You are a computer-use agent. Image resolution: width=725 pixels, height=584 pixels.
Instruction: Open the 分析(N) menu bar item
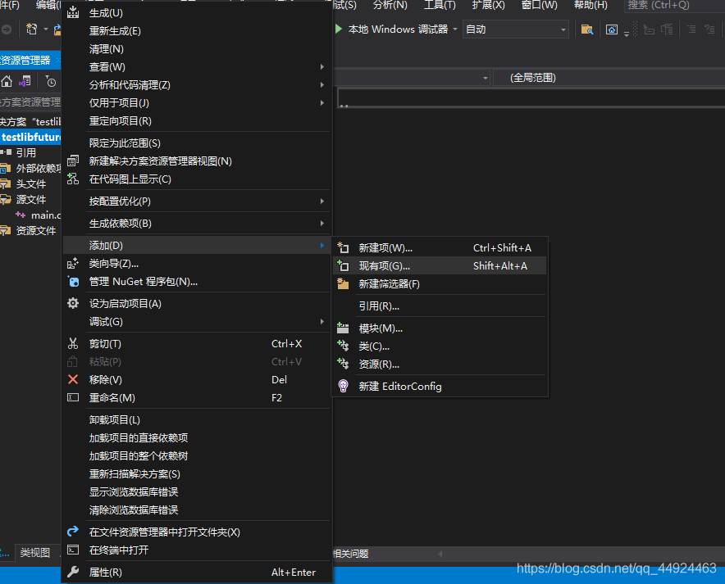click(x=390, y=5)
